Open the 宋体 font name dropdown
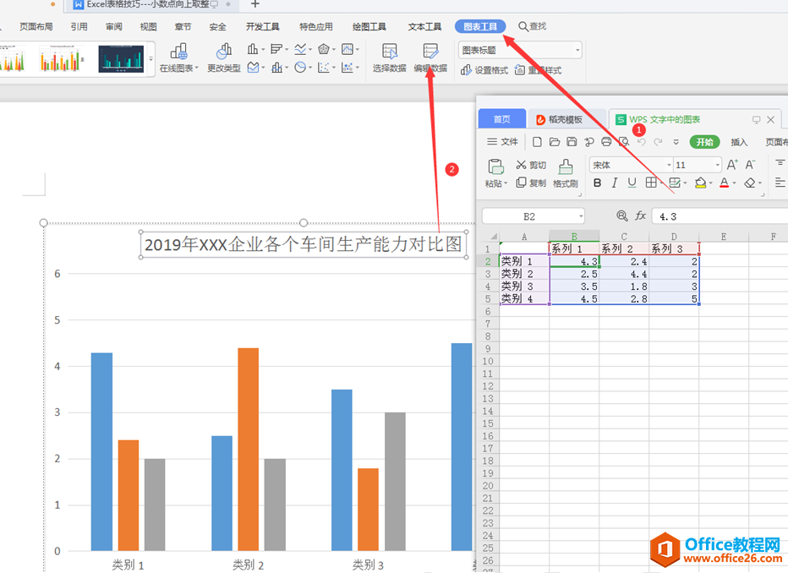The height and width of the screenshot is (573, 788). pos(669,165)
